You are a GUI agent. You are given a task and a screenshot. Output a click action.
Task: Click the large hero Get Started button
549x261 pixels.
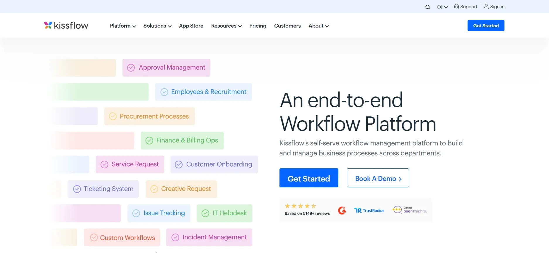coord(309,178)
